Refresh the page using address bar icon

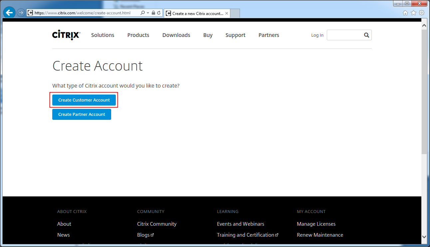[x=159, y=13]
